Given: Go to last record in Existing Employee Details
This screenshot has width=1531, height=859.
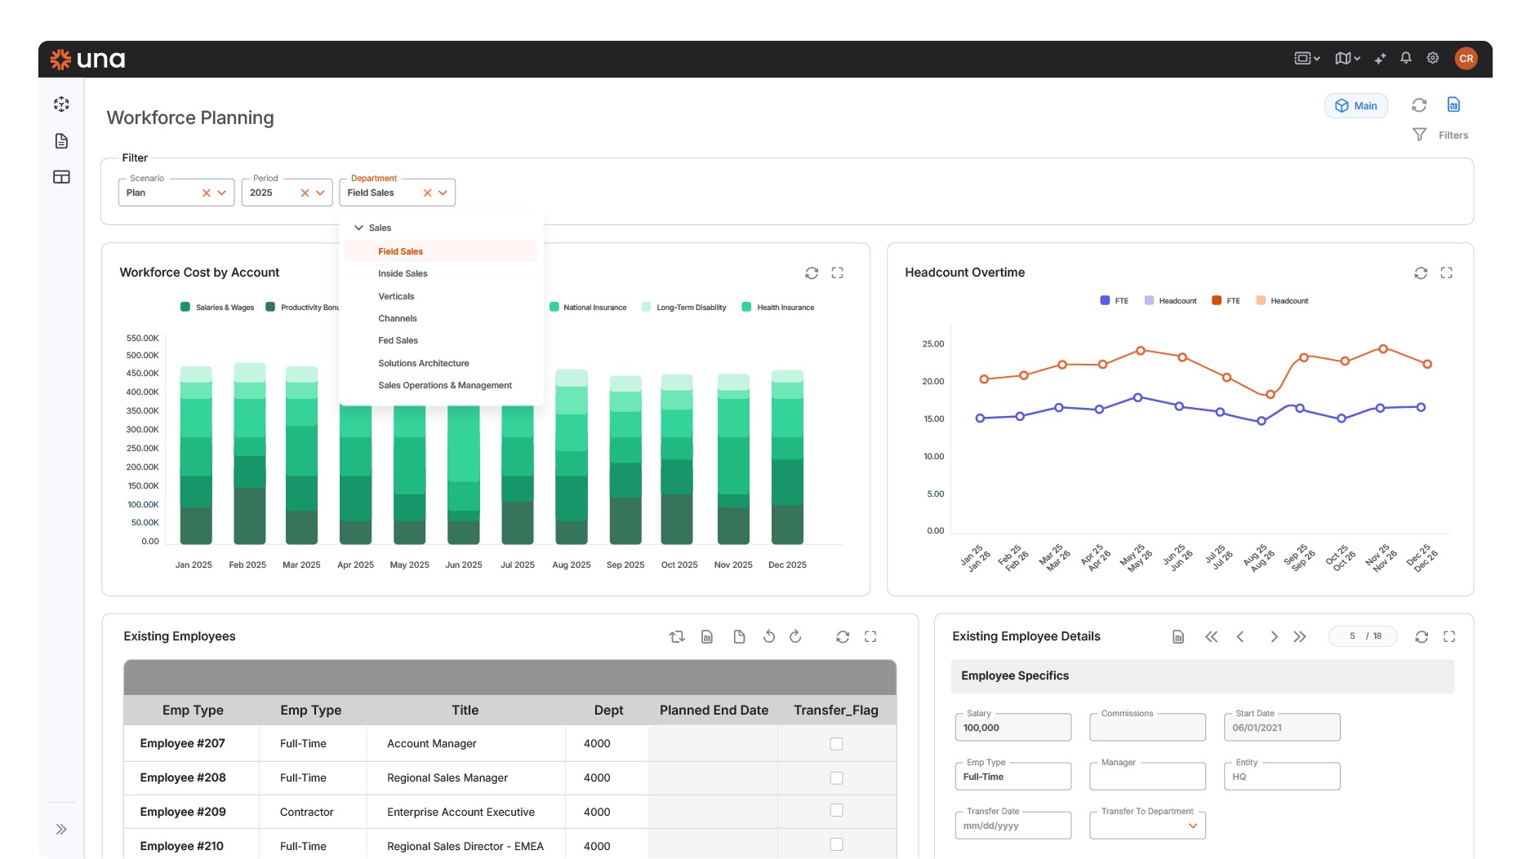Looking at the screenshot, I should [1300, 636].
